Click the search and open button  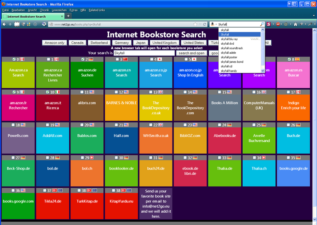[192, 53]
